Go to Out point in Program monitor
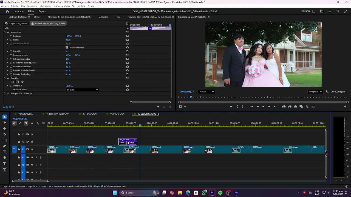This screenshot has height=197, width=351. pyautogui.click(x=275, y=106)
